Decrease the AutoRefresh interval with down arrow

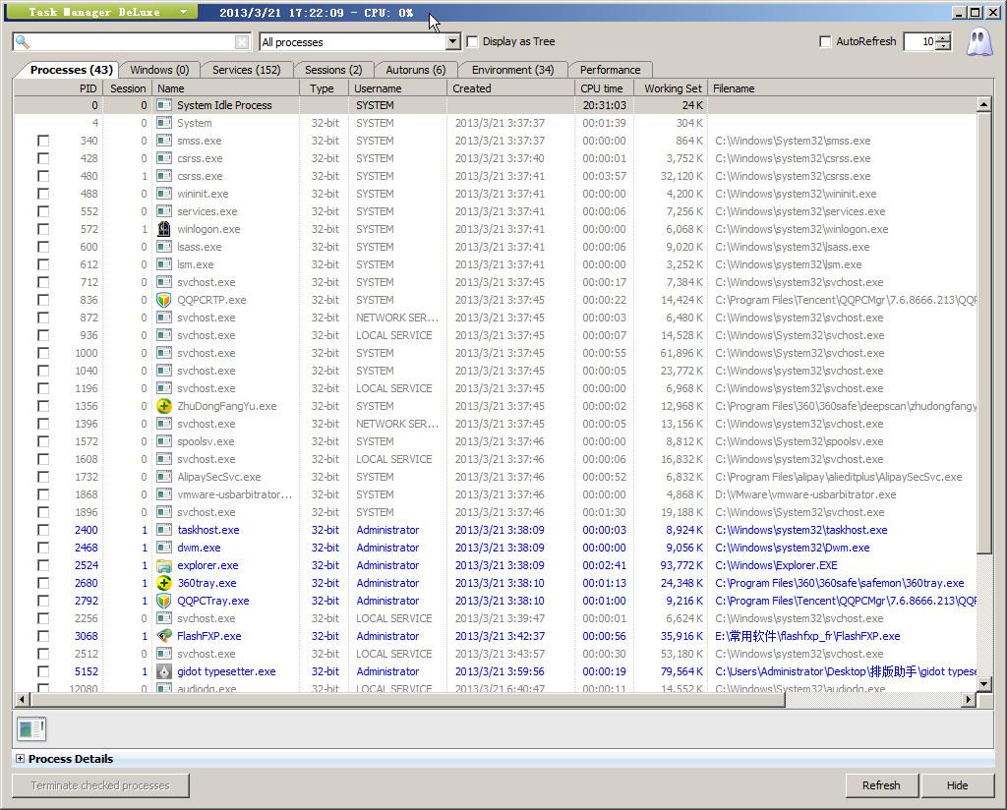943,46
